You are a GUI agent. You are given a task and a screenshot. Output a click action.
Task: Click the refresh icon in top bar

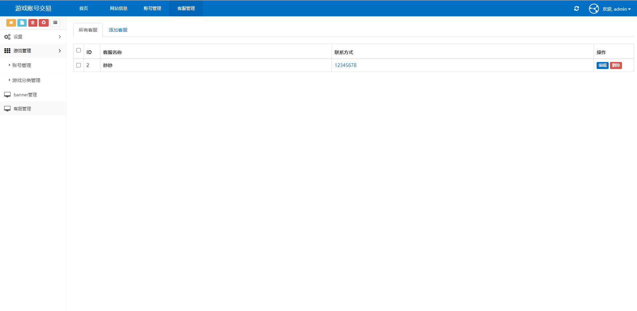tap(576, 9)
